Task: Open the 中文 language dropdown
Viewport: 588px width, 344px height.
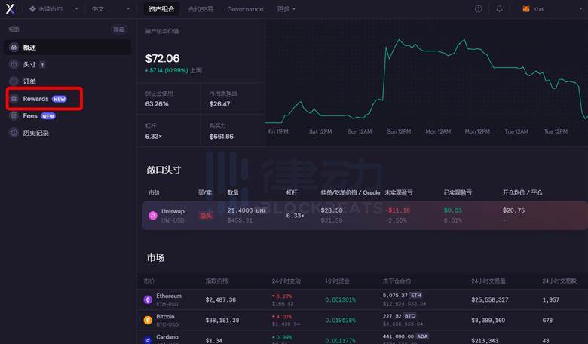Action: click(111, 8)
